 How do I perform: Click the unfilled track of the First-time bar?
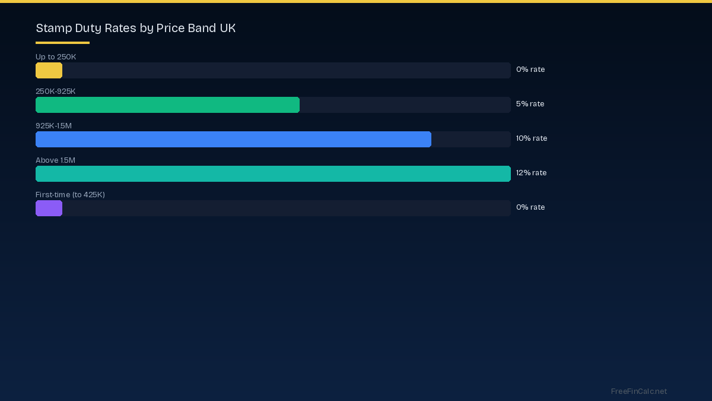[x=286, y=209]
